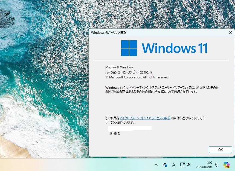
Task: Open the OneDrive cloud tray icon
Action: coord(165,165)
